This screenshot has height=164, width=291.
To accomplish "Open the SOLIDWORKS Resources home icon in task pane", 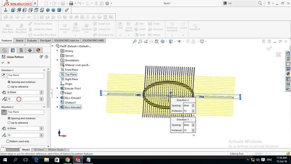I will (x=288, y=54).
